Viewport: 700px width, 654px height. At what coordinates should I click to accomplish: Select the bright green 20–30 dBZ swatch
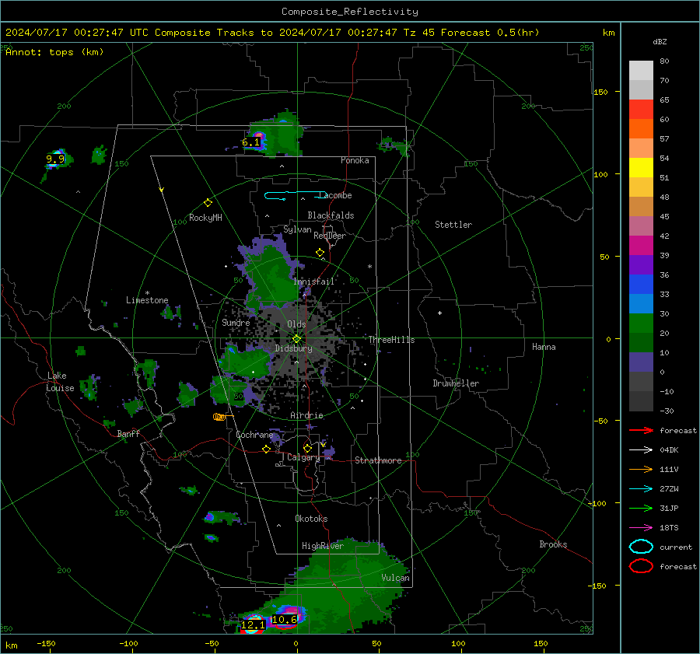[641, 324]
